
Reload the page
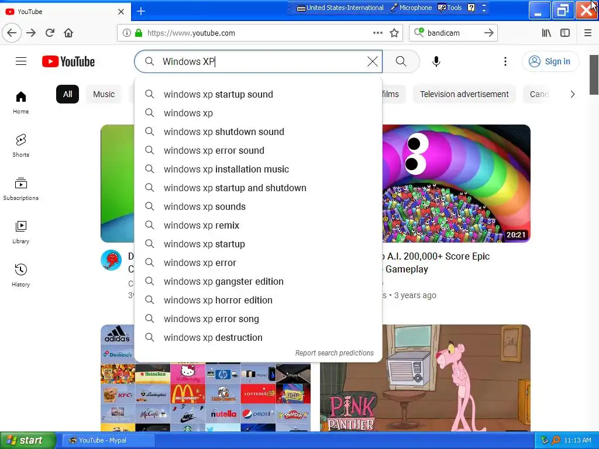click(x=50, y=33)
